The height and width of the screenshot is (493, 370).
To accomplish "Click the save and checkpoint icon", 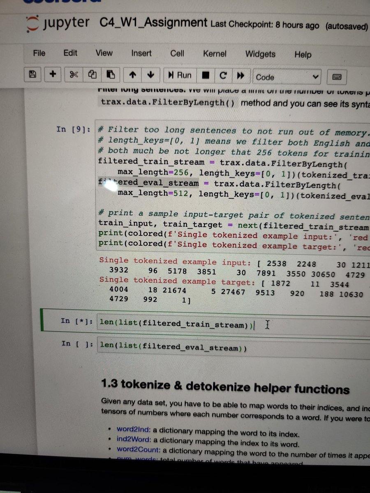I will 32,75.
